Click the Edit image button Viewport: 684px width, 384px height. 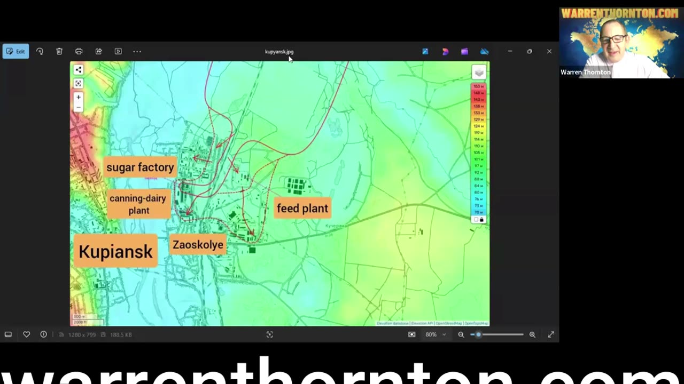15,51
